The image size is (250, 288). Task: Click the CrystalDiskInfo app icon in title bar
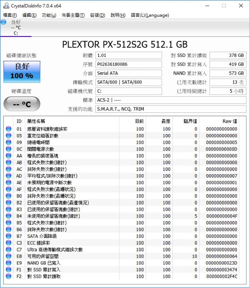tap(6, 6)
